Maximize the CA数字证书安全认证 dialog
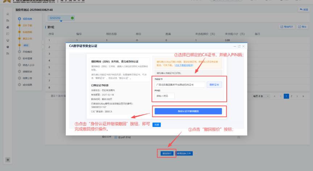313x171 pixels. pyautogui.click(x=239, y=46)
